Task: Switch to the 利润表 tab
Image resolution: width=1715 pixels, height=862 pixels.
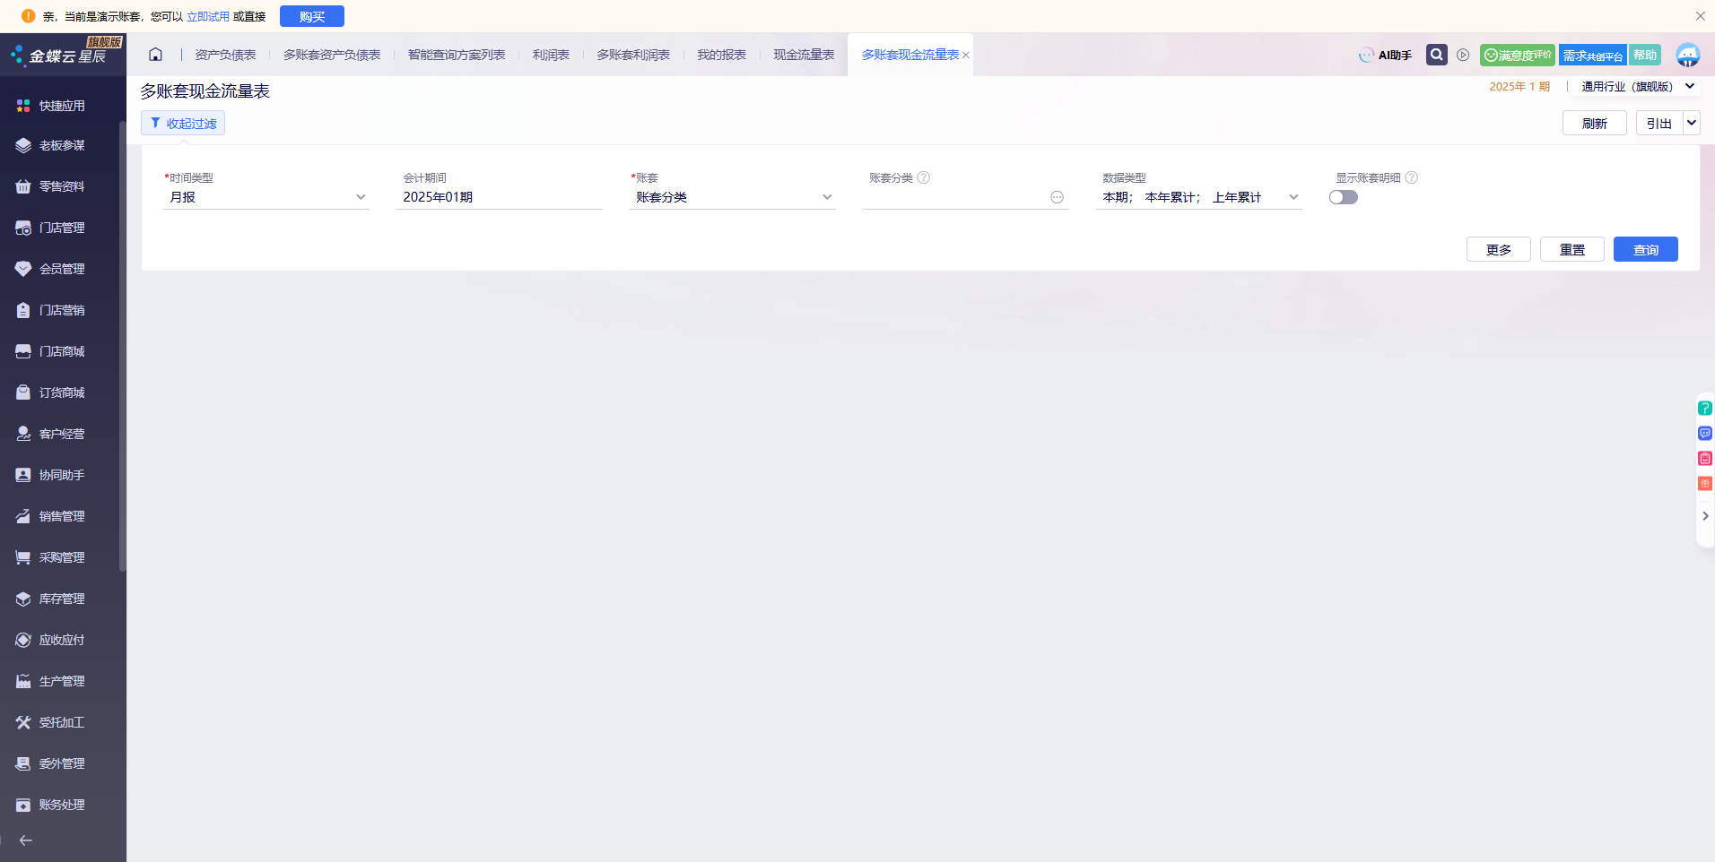Action: point(551,55)
